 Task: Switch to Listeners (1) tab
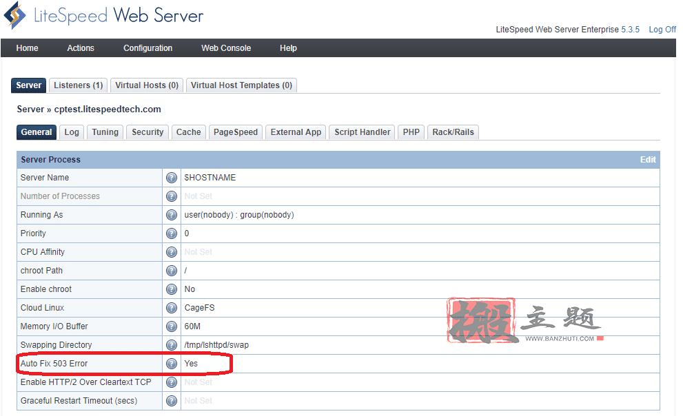79,85
